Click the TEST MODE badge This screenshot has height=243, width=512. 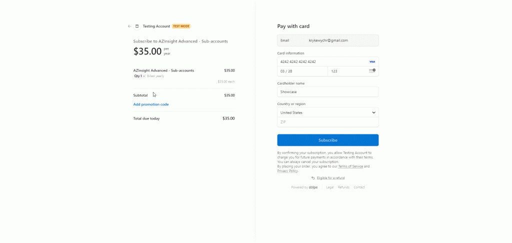(x=181, y=26)
